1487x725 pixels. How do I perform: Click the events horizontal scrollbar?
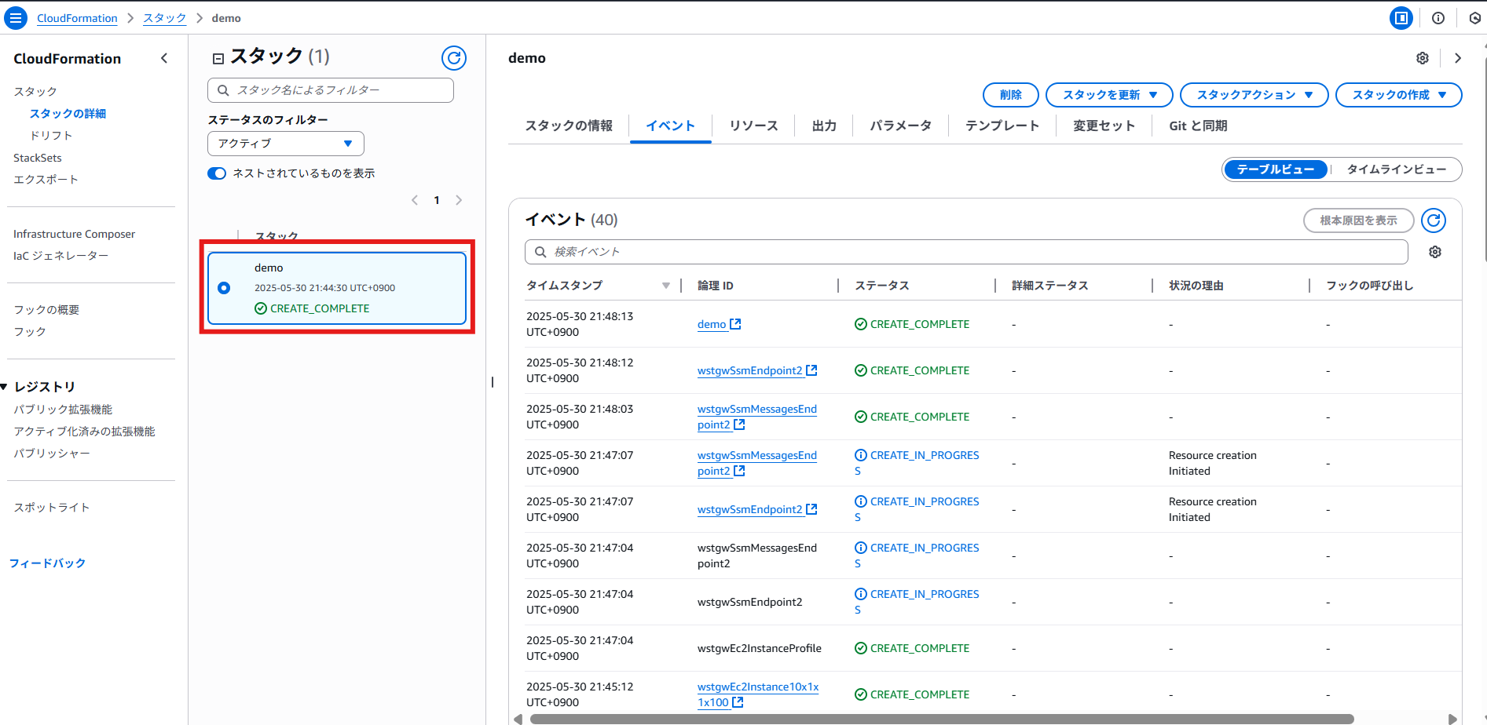(x=942, y=719)
